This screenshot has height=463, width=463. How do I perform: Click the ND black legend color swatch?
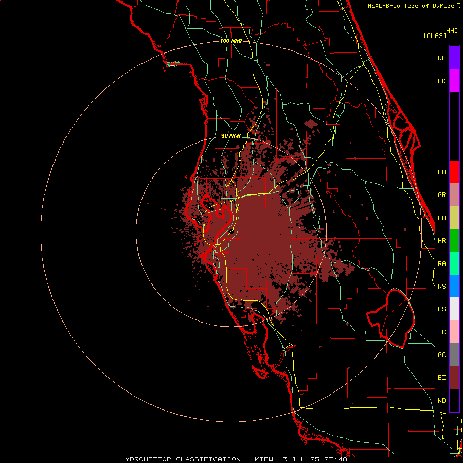click(x=454, y=400)
